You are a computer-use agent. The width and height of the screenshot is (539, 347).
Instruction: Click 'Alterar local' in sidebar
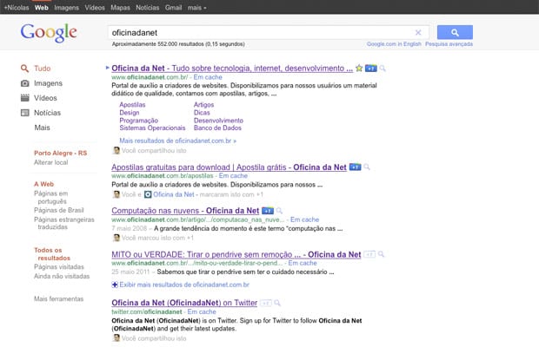[51, 162]
